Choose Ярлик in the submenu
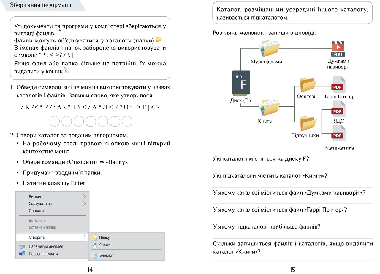The width and height of the screenshot is (380, 274). (x=127, y=245)
